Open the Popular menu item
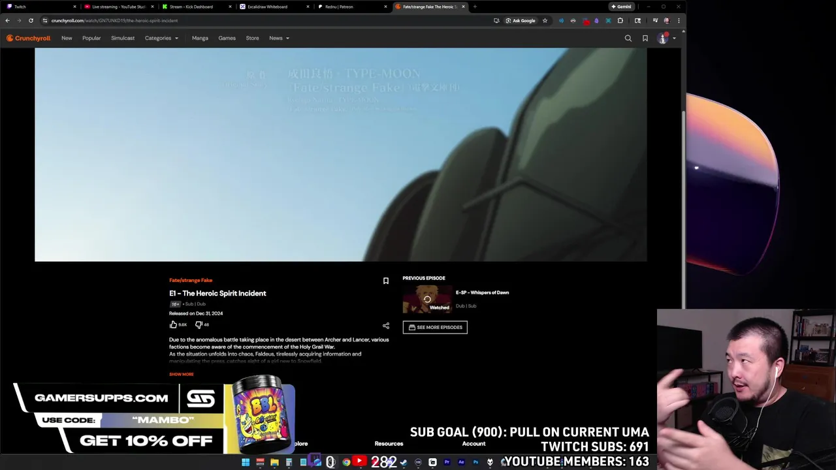This screenshot has height=470, width=836. [91, 39]
